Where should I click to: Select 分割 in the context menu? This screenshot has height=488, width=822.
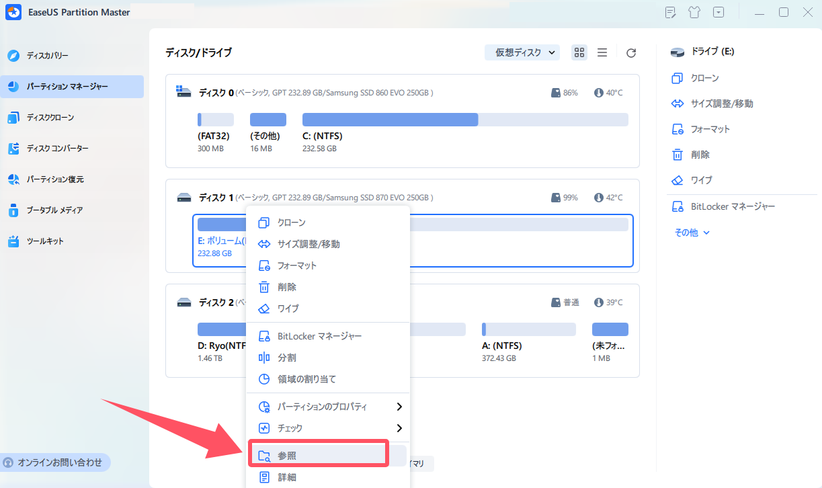(x=287, y=358)
